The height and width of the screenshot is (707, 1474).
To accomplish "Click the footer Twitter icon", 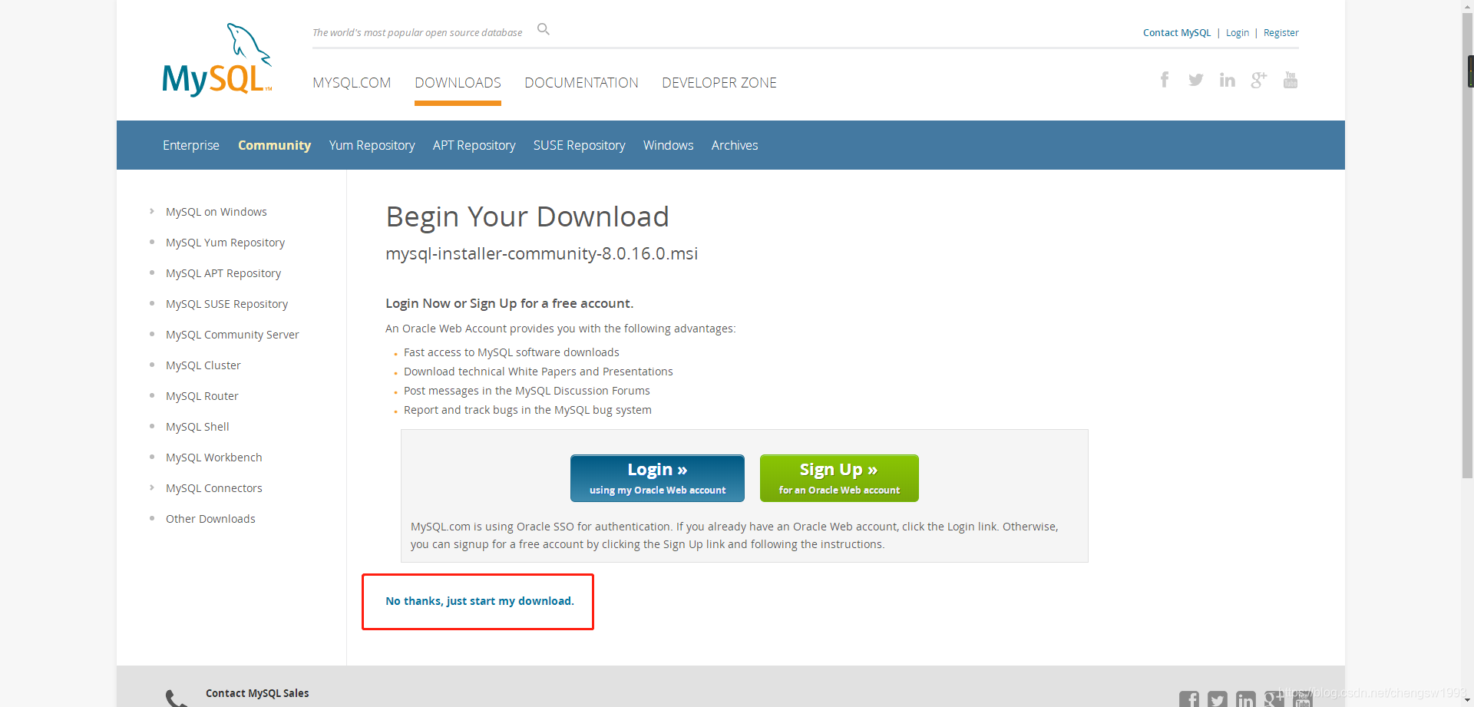I will click(x=1218, y=699).
